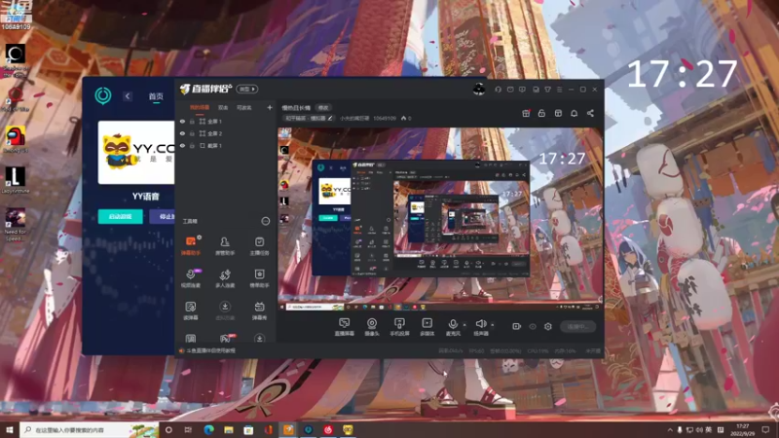
Task: Switch to the second scene tab
Action: click(x=223, y=107)
